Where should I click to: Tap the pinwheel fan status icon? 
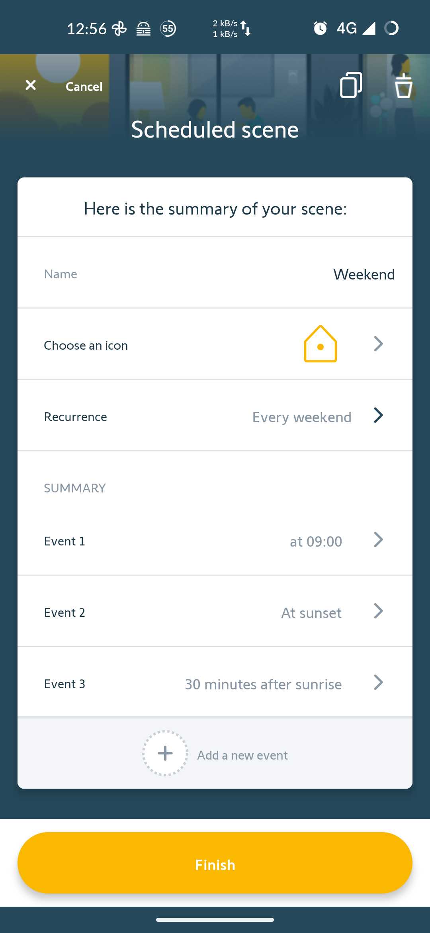(x=119, y=28)
